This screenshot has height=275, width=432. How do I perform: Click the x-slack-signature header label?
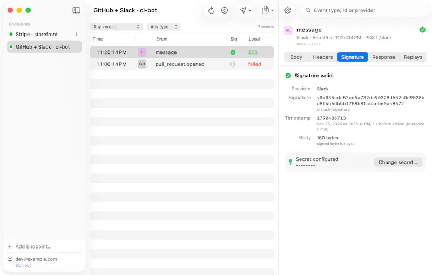pos(333,109)
